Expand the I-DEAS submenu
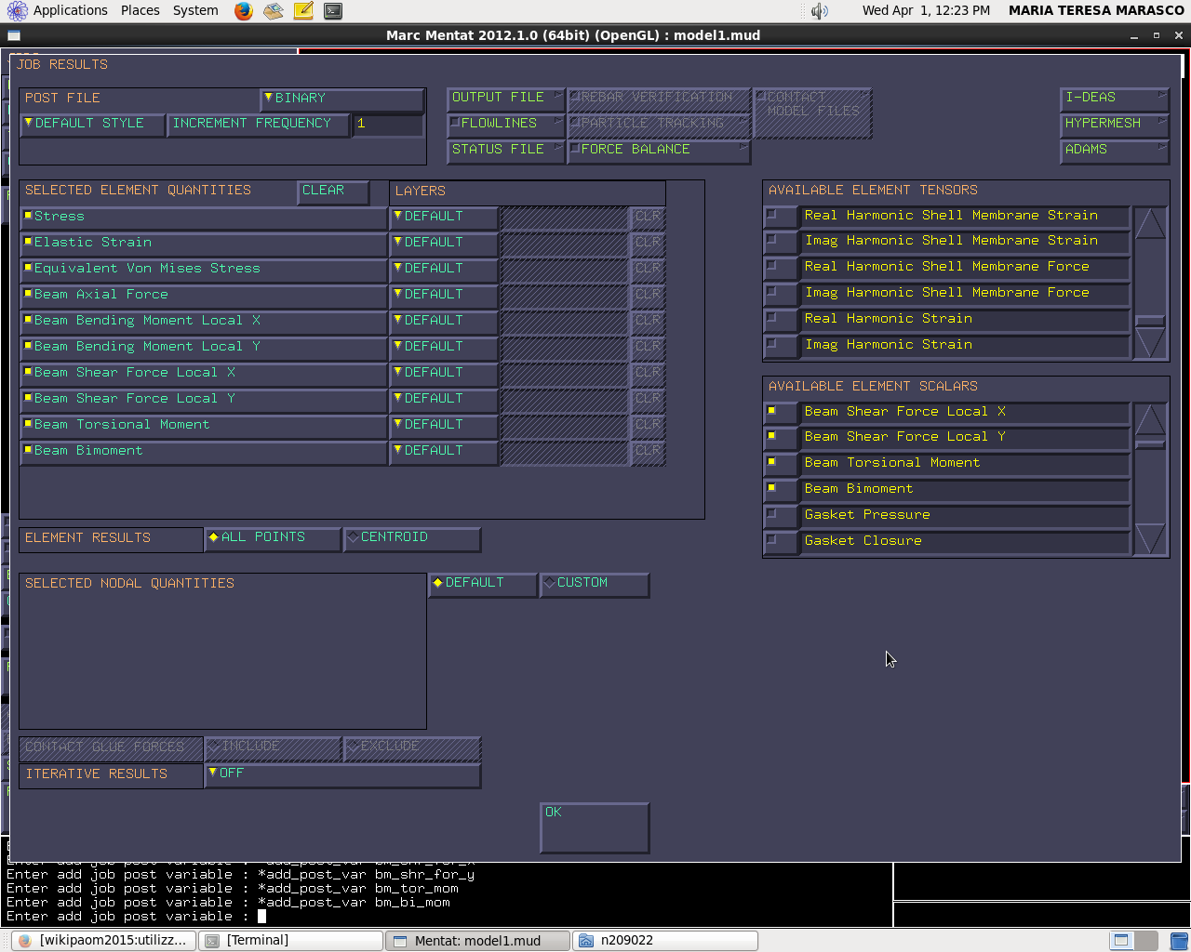 1115,98
